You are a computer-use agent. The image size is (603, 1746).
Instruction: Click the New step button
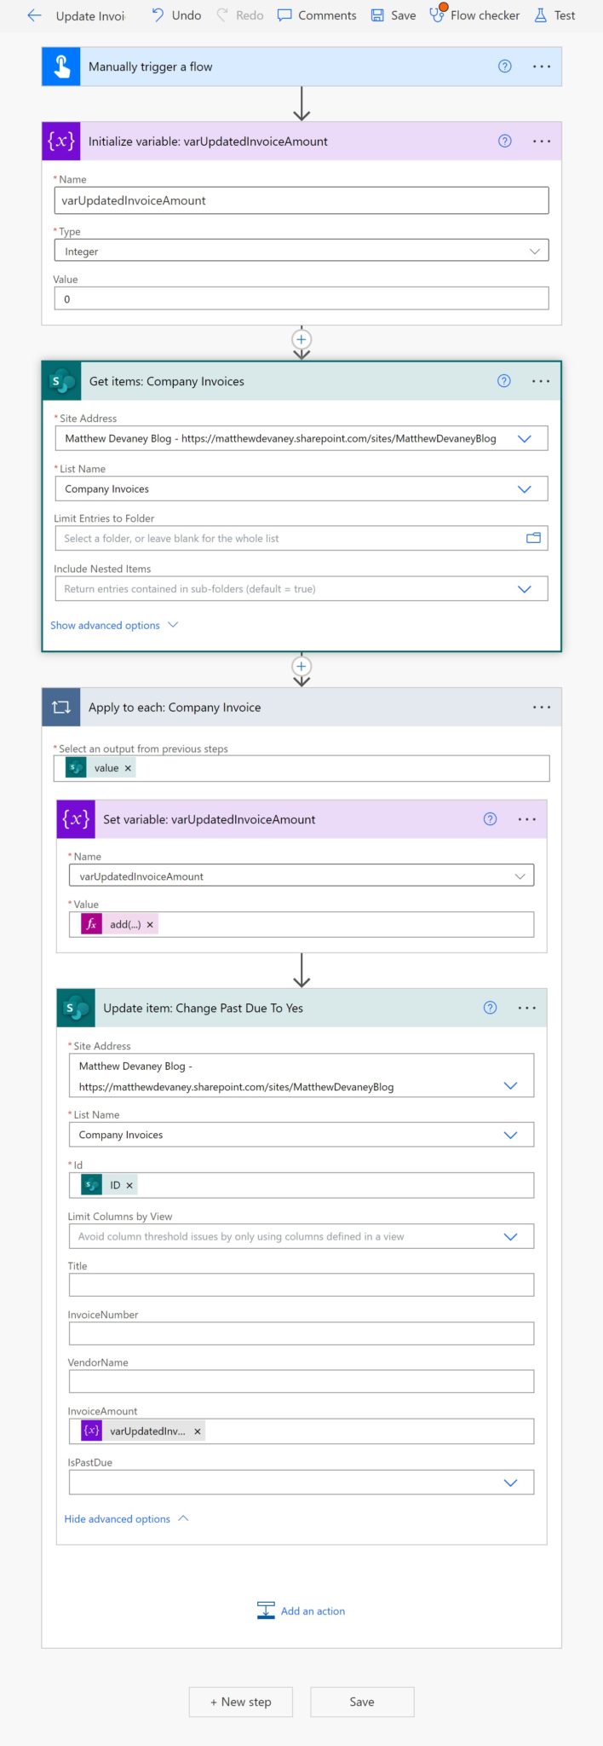point(241,1702)
